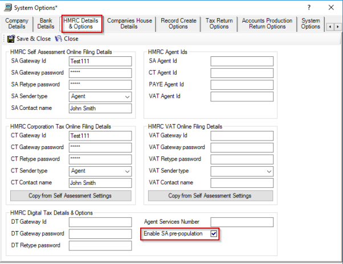Click the SA Contact name field
The image size is (343, 264).
100,108
